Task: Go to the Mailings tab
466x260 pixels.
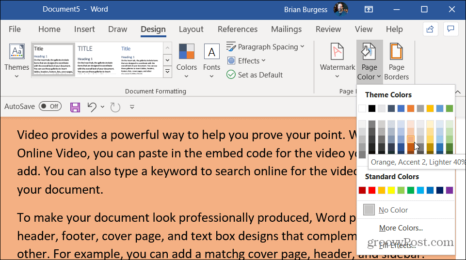Action: pyautogui.click(x=286, y=29)
